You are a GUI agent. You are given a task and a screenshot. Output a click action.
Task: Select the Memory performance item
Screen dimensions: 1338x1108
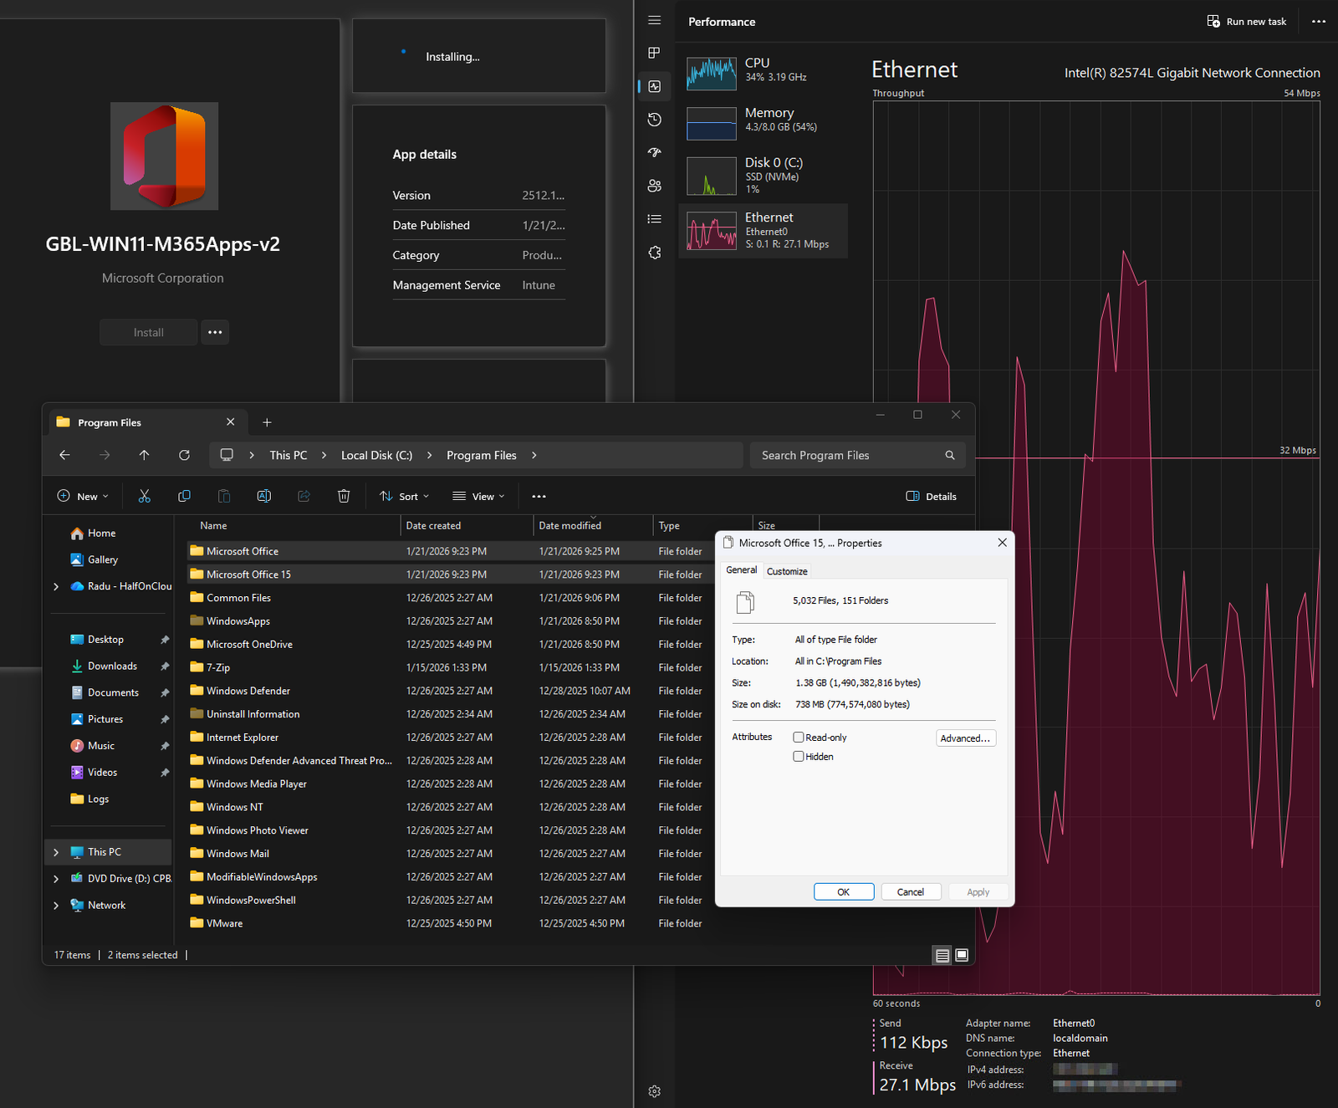pos(763,120)
